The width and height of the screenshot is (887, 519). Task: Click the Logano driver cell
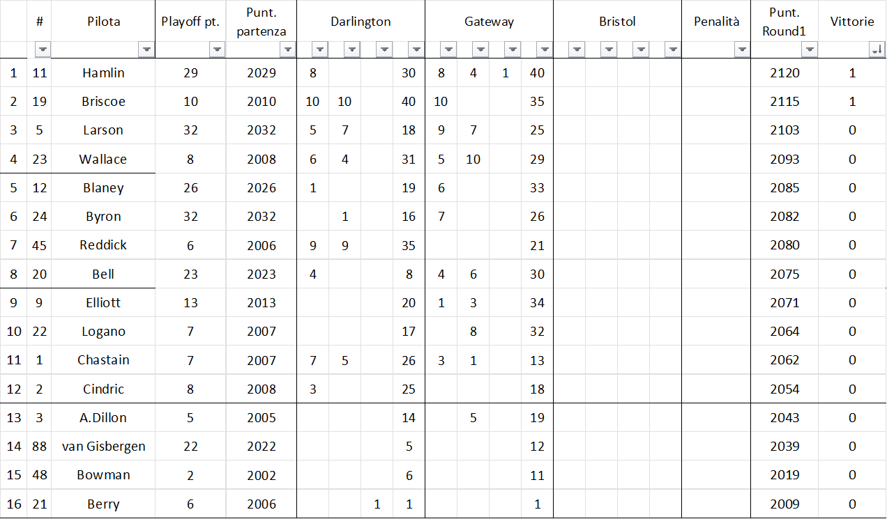pos(103,332)
